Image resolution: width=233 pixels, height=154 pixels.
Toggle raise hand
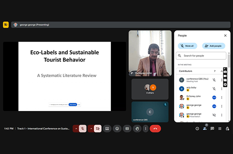tap(137, 128)
